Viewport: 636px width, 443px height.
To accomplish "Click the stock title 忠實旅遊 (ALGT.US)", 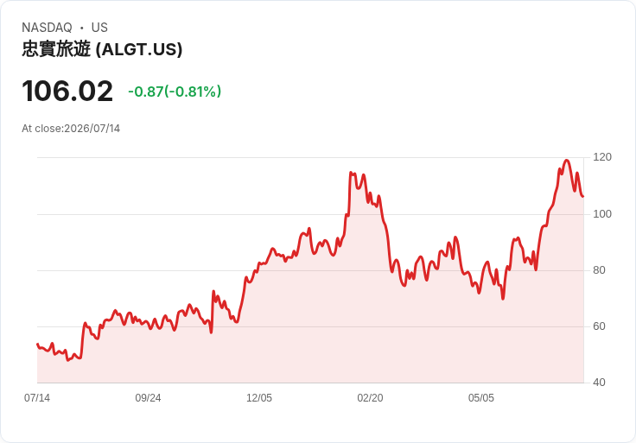I will 102,49.
